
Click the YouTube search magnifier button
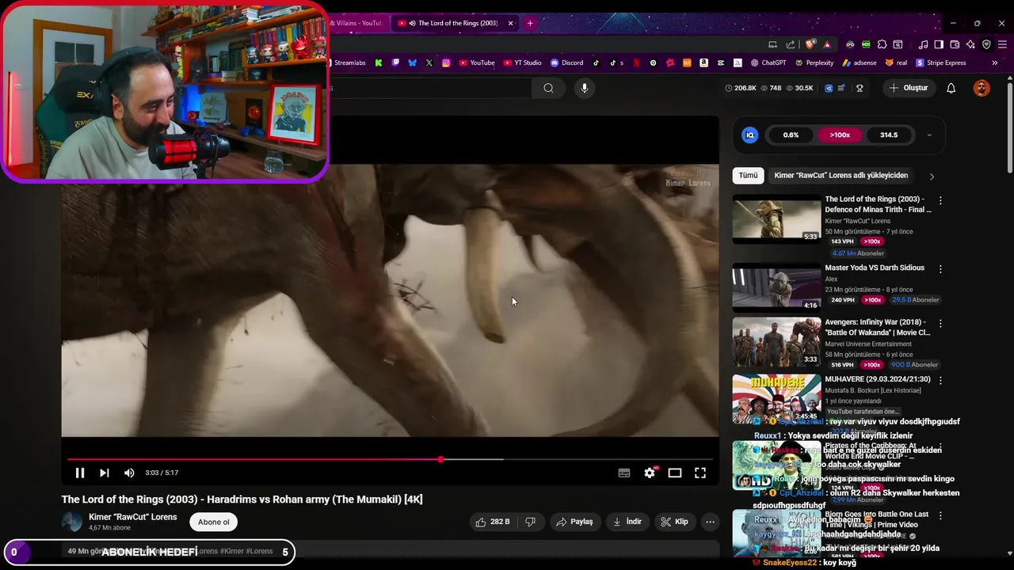click(x=548, y=88)
